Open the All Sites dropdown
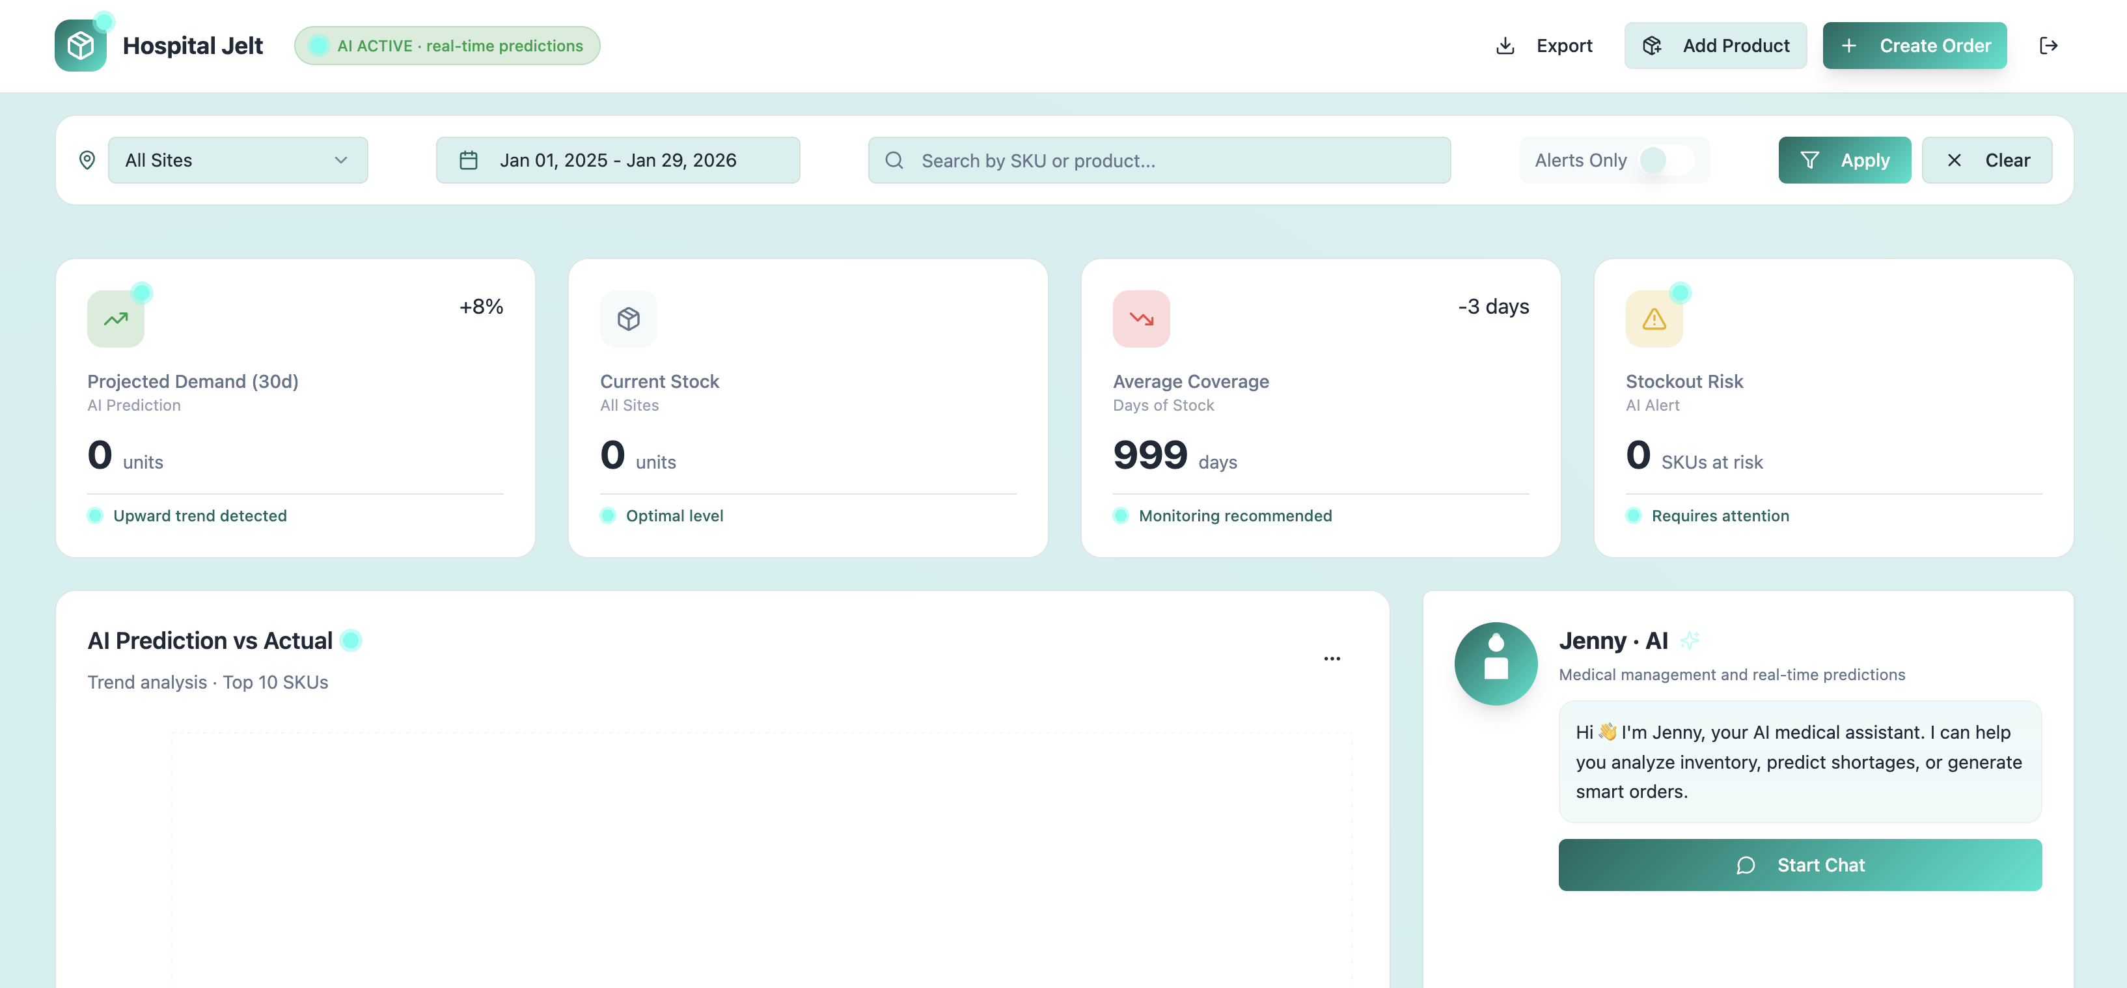 pos(238,160)
